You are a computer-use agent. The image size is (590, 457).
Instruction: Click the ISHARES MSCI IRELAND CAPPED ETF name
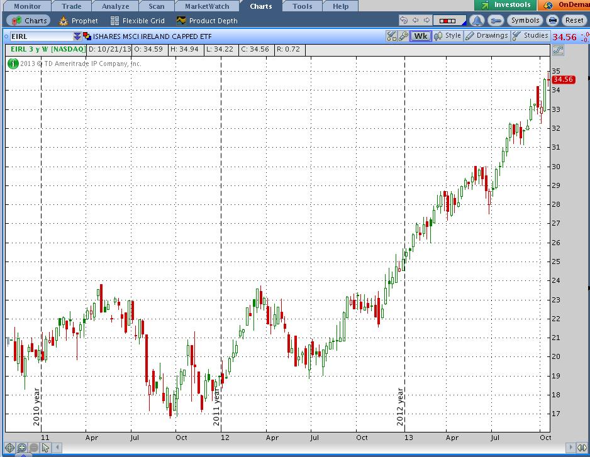(x=152, y=36)
